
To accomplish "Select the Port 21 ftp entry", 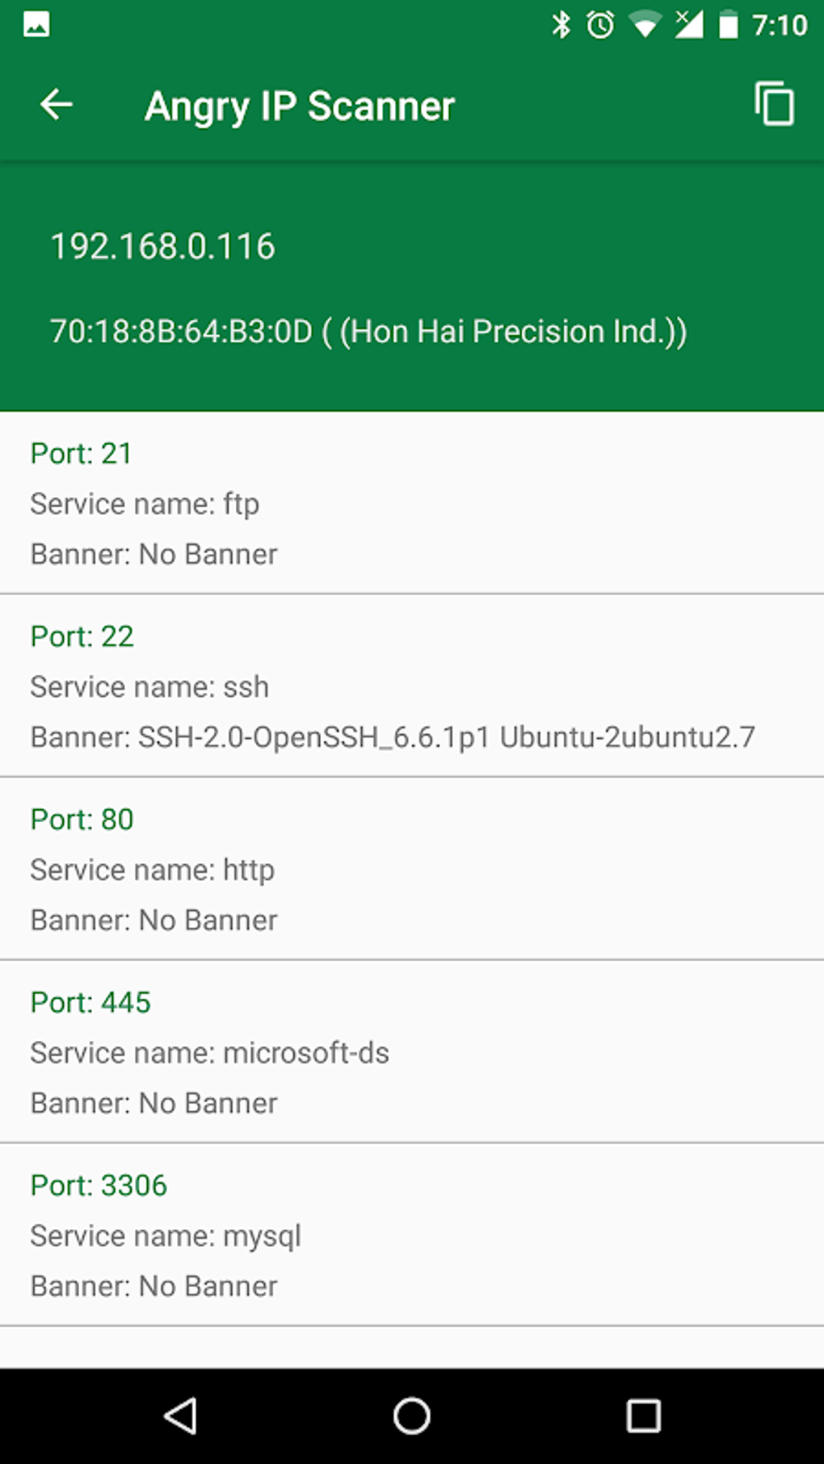I will coord(412,503).
